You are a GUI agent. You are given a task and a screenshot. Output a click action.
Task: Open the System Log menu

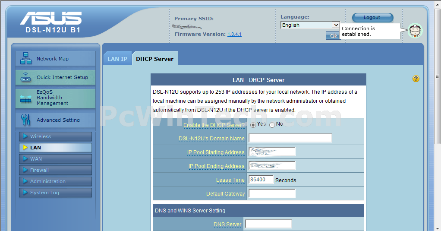[x=55, y=193]
